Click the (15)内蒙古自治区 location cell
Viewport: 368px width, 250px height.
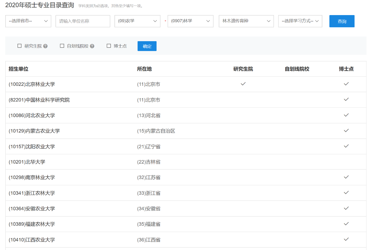coord(156,131)
